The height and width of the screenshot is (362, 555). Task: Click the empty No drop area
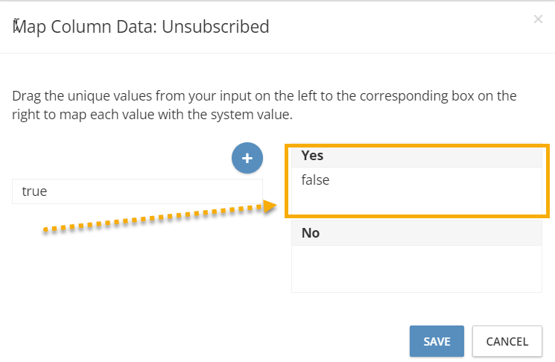(416, 269)
